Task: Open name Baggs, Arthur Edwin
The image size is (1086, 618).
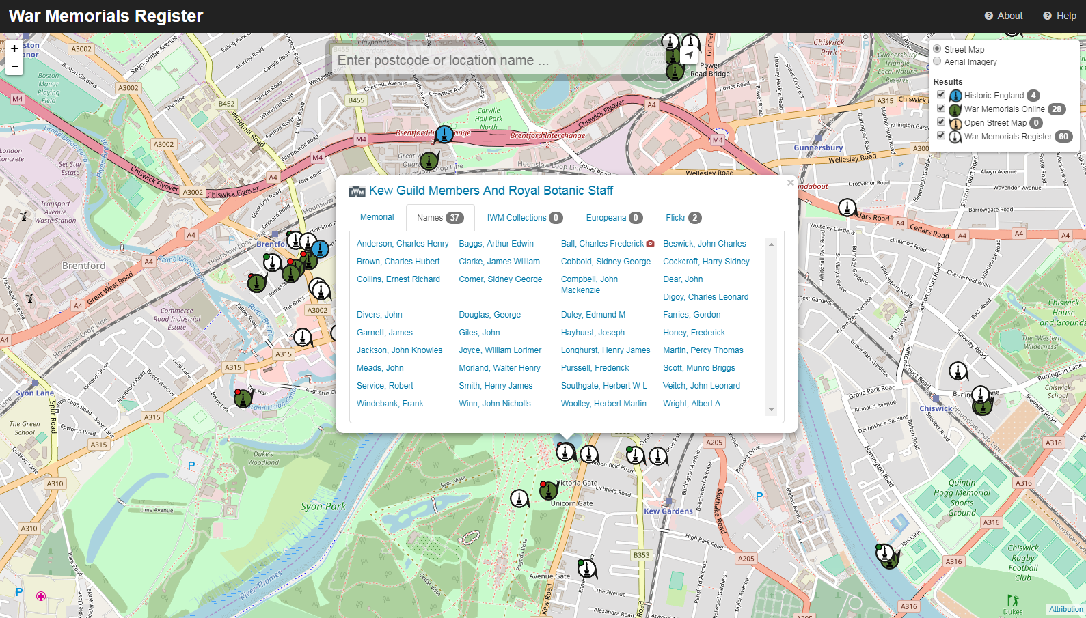Action: (x=496, y=244)
